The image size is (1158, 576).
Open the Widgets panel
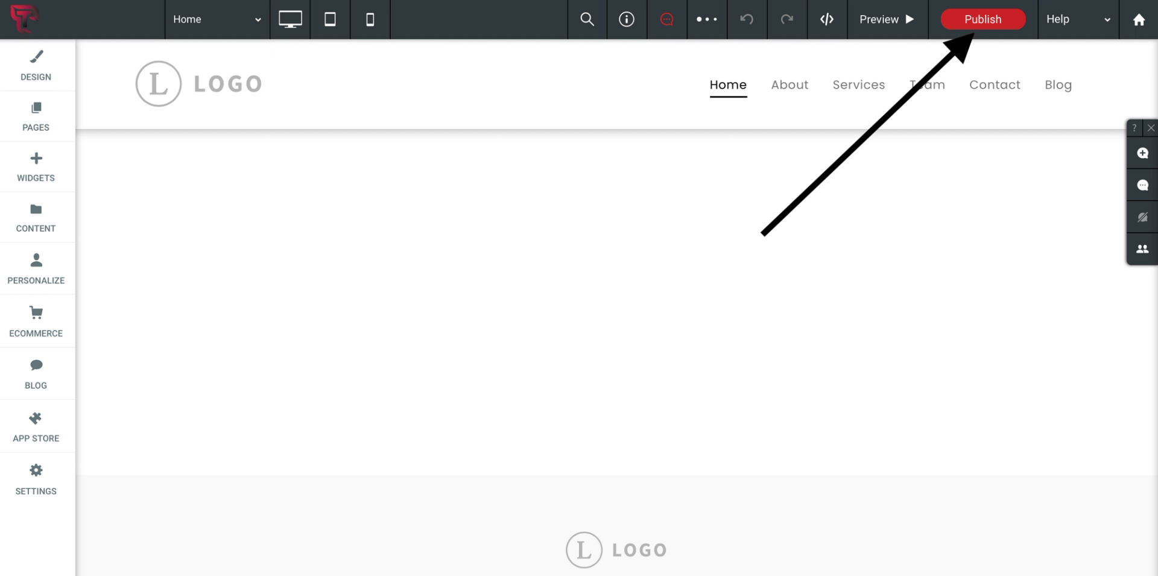(x=36, y=167)
